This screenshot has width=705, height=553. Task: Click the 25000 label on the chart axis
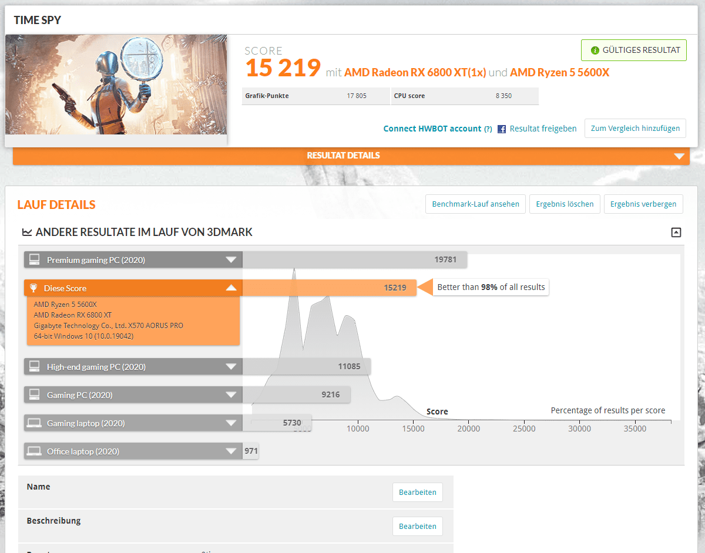tap(524, 429)
